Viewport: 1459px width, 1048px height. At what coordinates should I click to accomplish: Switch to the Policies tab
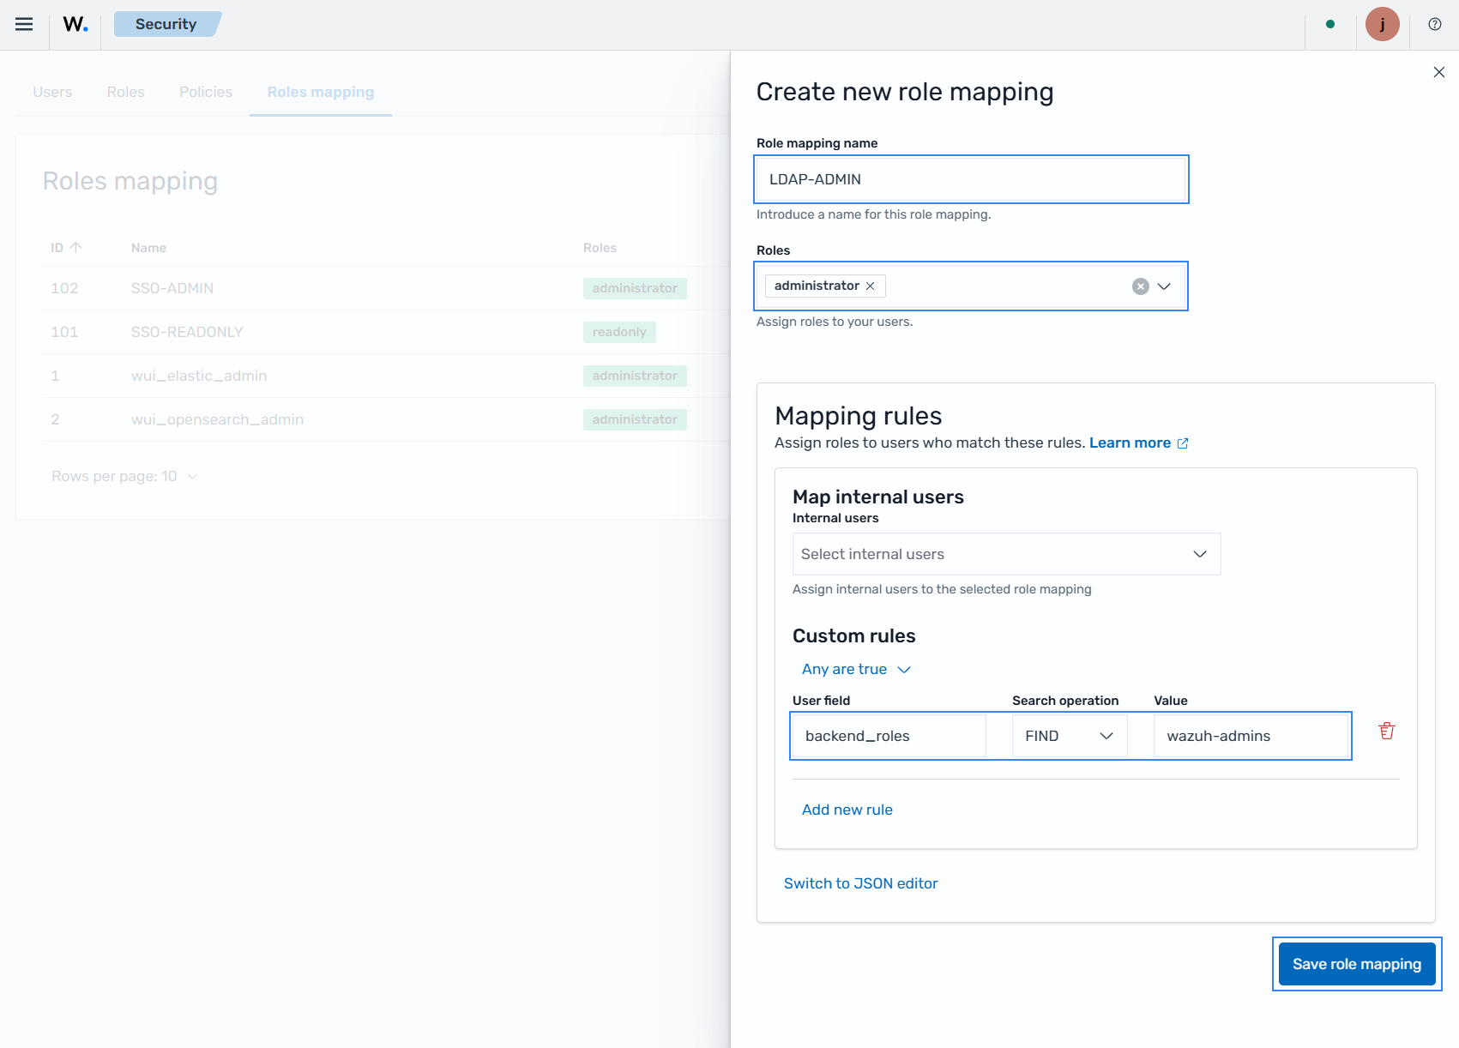click(x=206, y=92)
